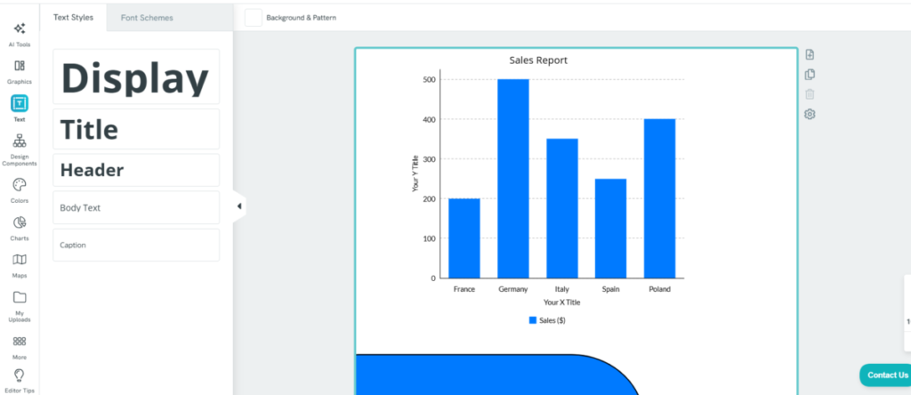Open the Charts panel
The image size is (911, 395).
pyautogui.click(x=19, y=227)
